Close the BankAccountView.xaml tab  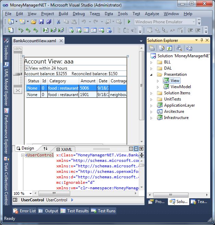point(61,41)
